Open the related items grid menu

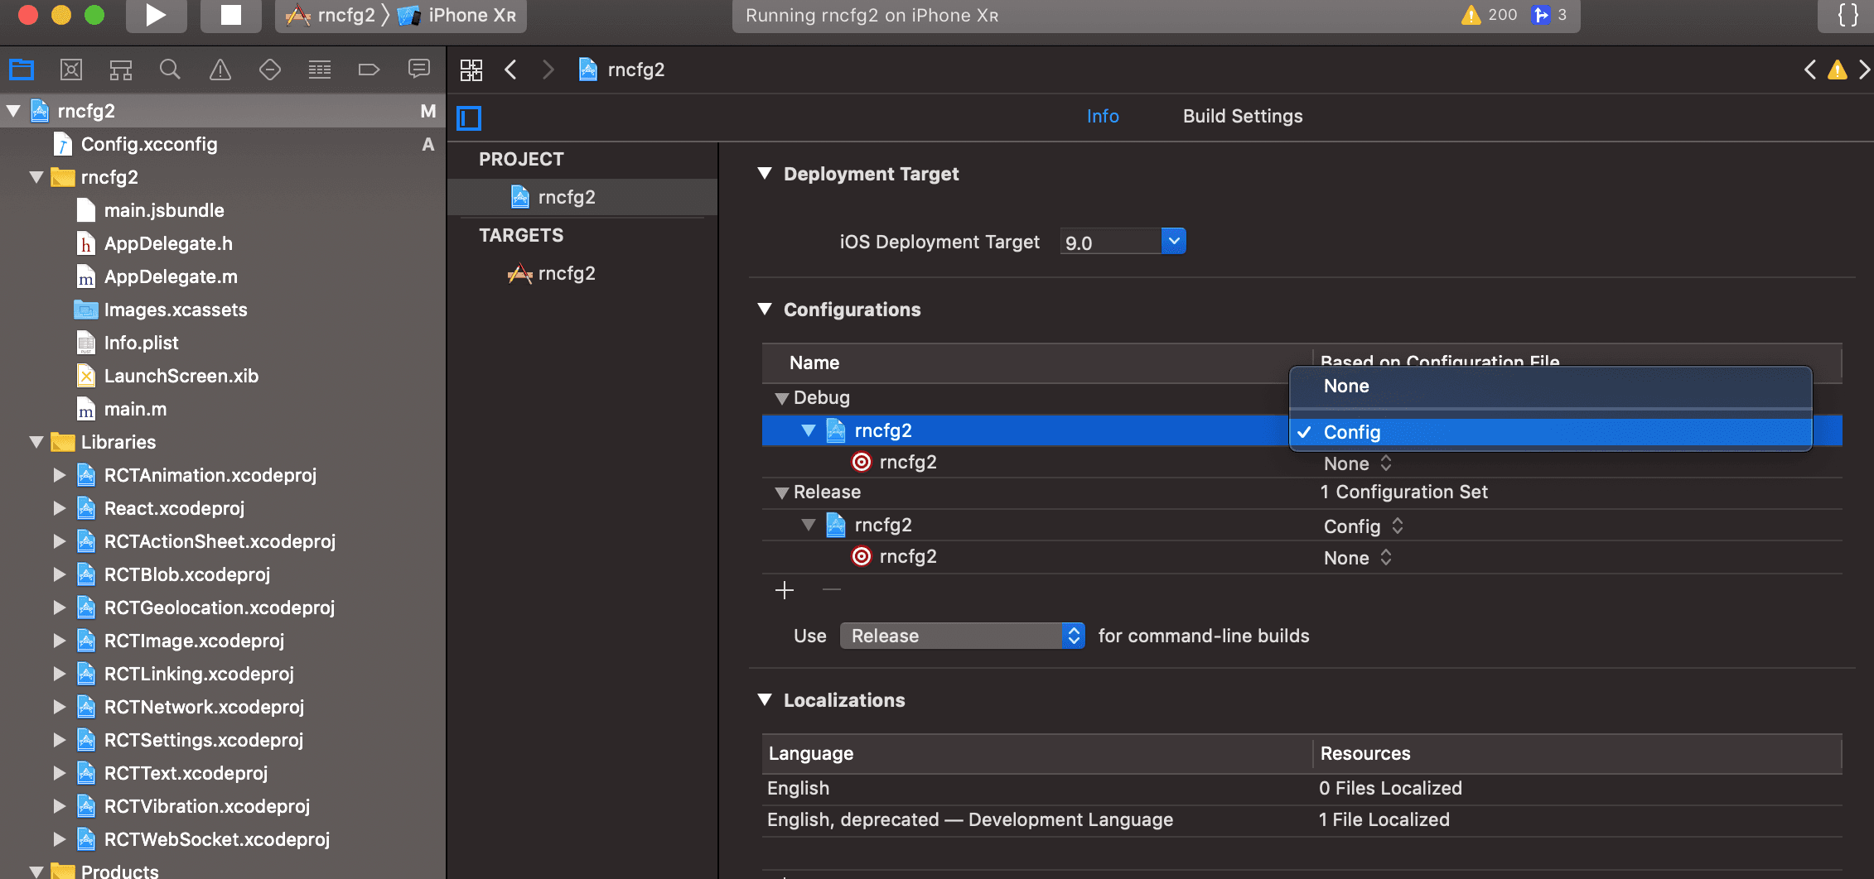pyautogui.click(x=471, y=70)
